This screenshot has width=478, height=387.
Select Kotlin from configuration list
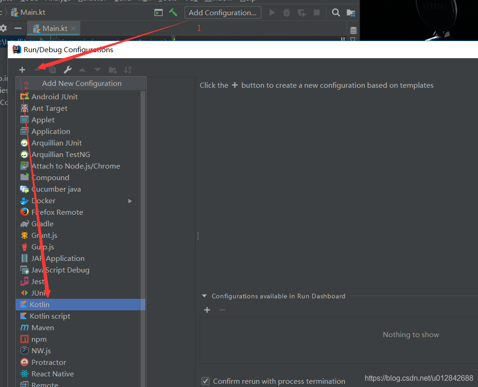80,304
